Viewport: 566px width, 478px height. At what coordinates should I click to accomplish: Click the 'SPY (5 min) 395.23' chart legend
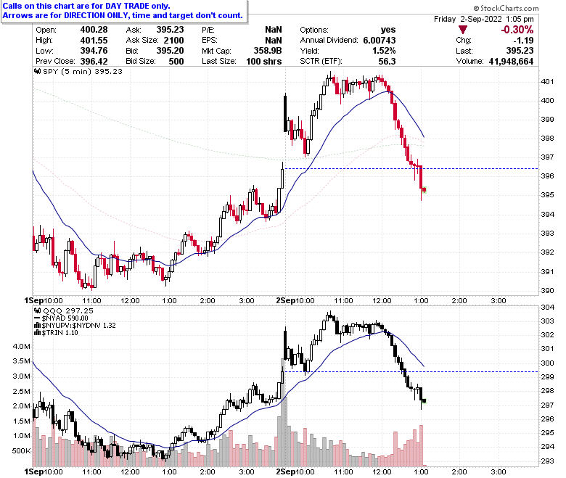(x=83, y=71)
